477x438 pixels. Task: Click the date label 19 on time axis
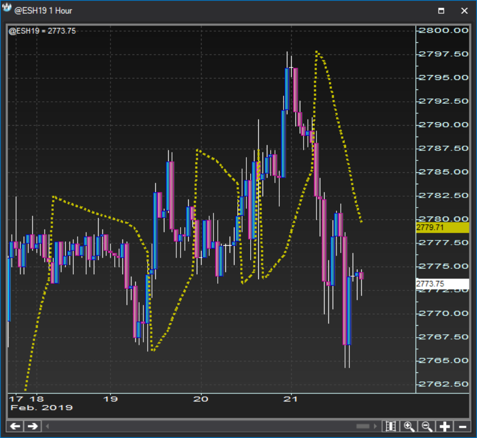tap(111, 399)
